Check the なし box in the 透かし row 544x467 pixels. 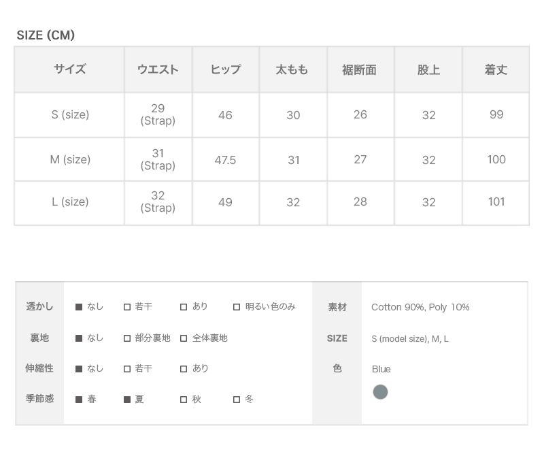[x=79, y=307]
